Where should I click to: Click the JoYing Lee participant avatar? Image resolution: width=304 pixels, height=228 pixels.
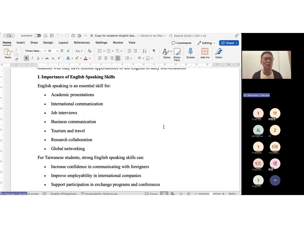click(258, 130)
